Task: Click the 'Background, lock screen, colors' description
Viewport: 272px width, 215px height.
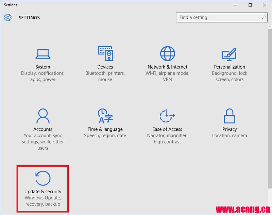Action: [x=230, y=76]
